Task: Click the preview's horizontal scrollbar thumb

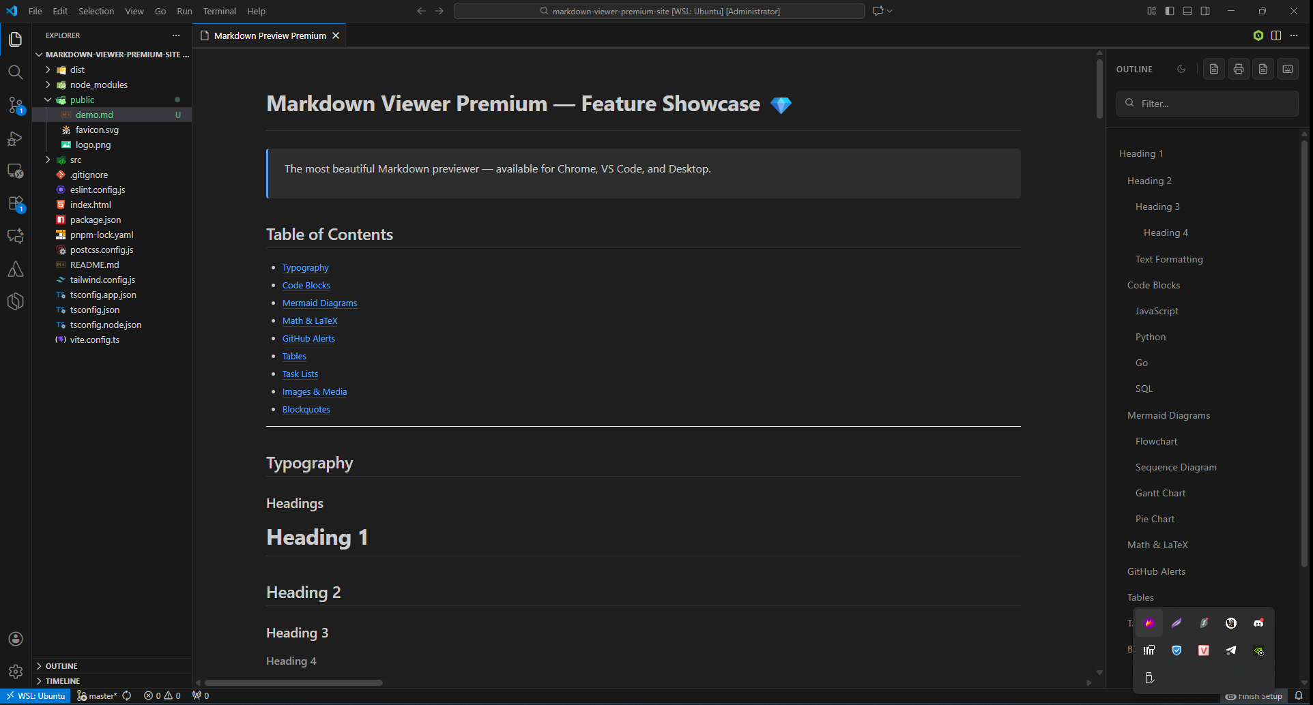Action: (x=293, y=682)
